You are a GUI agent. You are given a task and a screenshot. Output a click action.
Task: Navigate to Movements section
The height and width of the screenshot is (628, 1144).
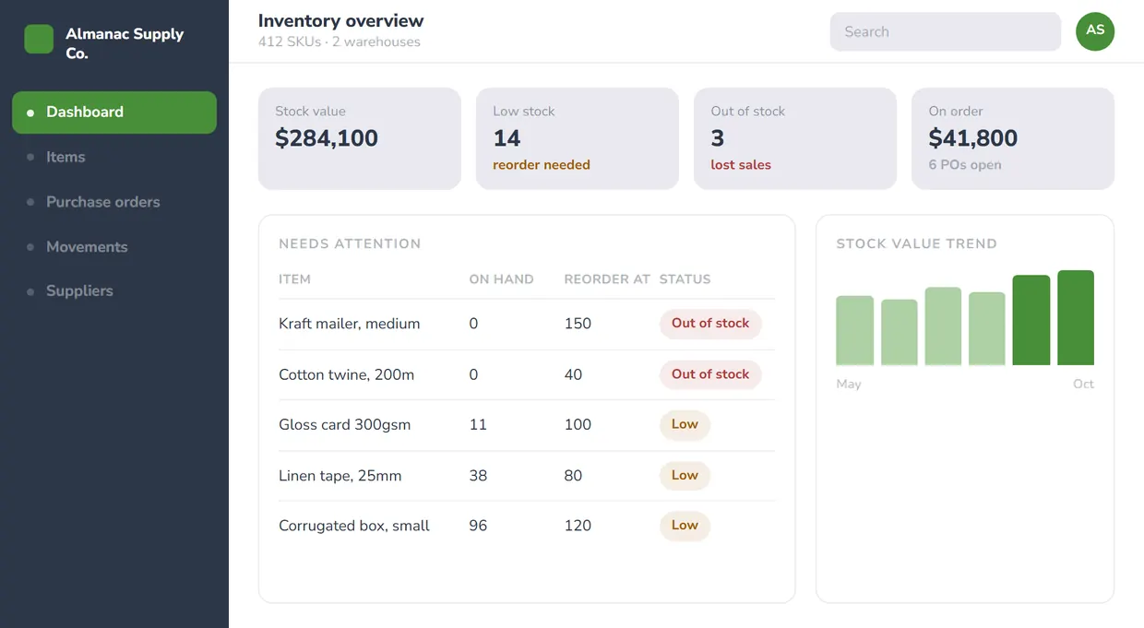(114, 246)
